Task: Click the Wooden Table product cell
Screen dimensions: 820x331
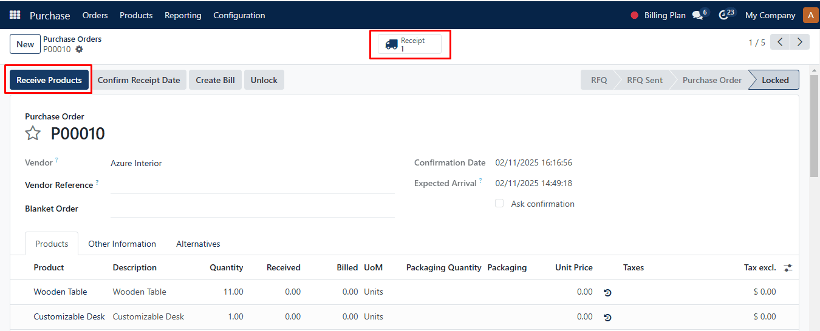Action: point(60,292)
